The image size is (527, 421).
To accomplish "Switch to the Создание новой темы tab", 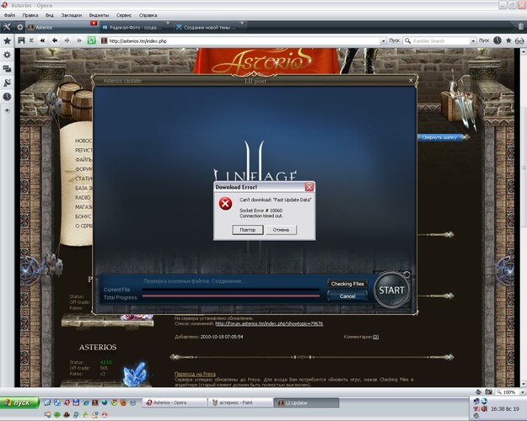I will [210, 27].
